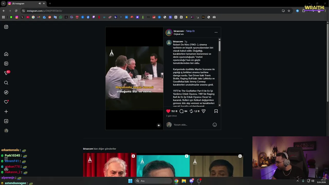Image resolution: width=329 pixels, height=185 pixels.
Task: Click the address bar URL
Action: pos(44,11)
